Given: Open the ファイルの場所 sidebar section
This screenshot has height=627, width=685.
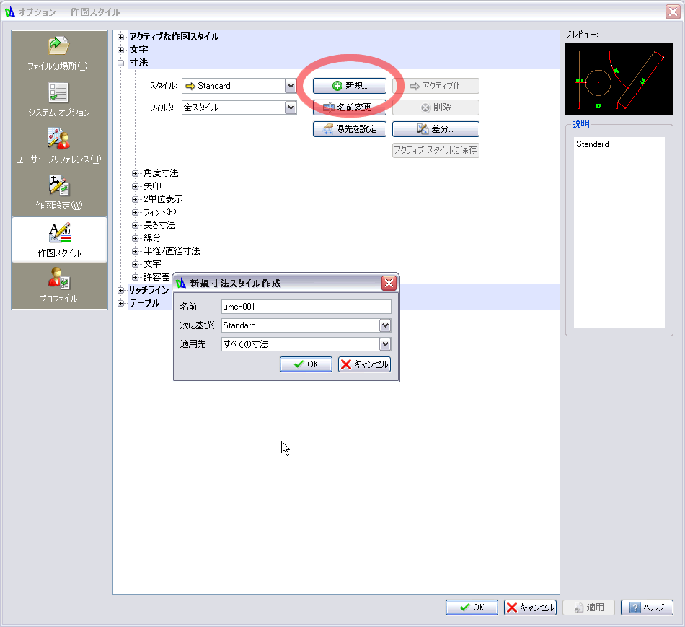Looking at the screenshot, I should click(x=58, y=53).
